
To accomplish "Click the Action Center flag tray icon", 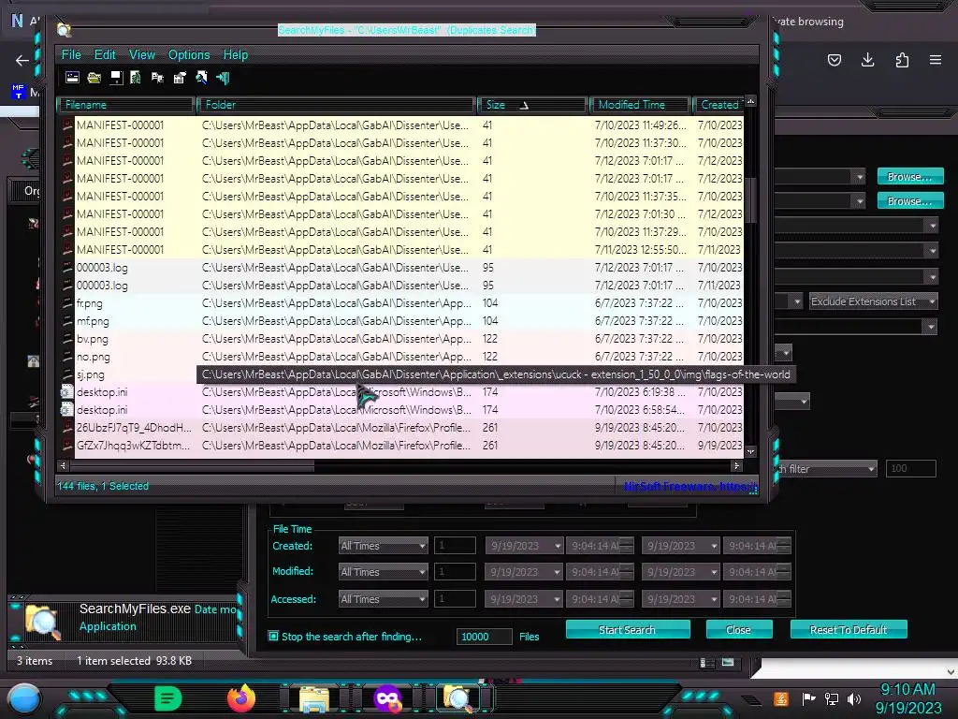I will pyautogui.click(x=808, y=698).
